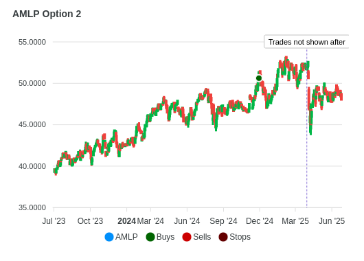Toggle the Stops series legend marker
364x261 pixels.
[x=223, y=237]
